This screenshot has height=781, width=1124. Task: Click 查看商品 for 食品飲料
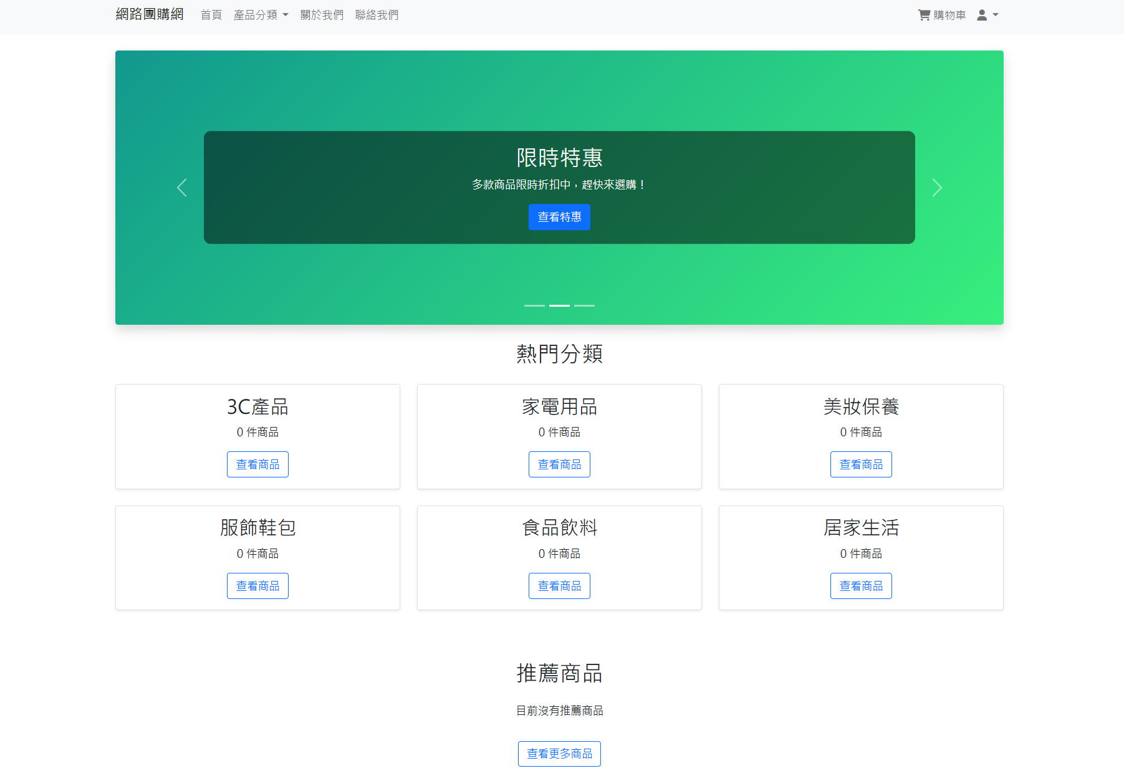point(559,585)
